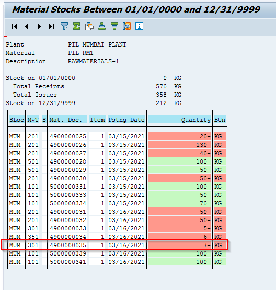Click the MvT column header
This screenshot has height=290, width=276.
click(33, 120)
